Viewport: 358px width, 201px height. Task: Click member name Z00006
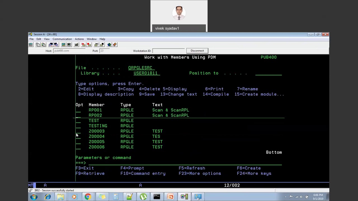(96, 147)
